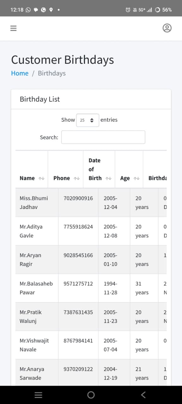
Task: Open recent apps from the navigation bar
Action: tap(38, 395)
